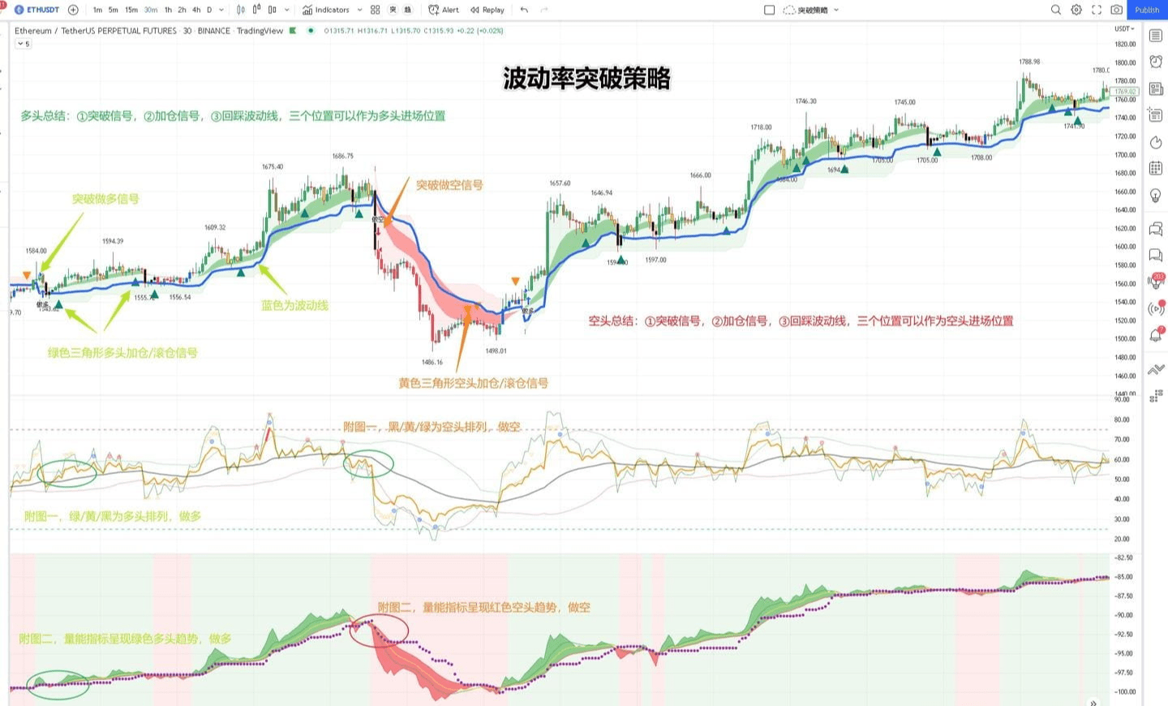
Task: Click the 1820.00 price scale label
Action: pos(1125,44)
